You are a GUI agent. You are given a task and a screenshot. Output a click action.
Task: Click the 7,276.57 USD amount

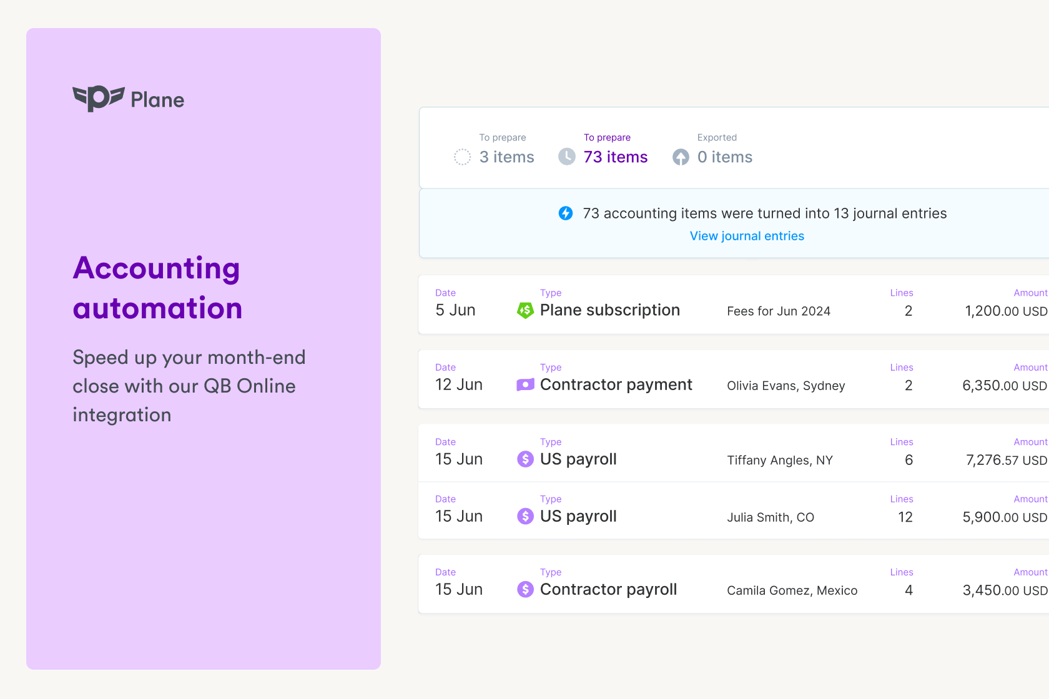tap(1005, 460)
